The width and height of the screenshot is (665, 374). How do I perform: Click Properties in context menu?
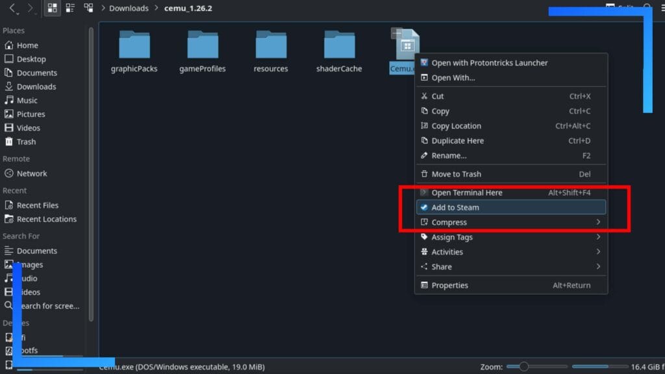click(x=449, y=285)
